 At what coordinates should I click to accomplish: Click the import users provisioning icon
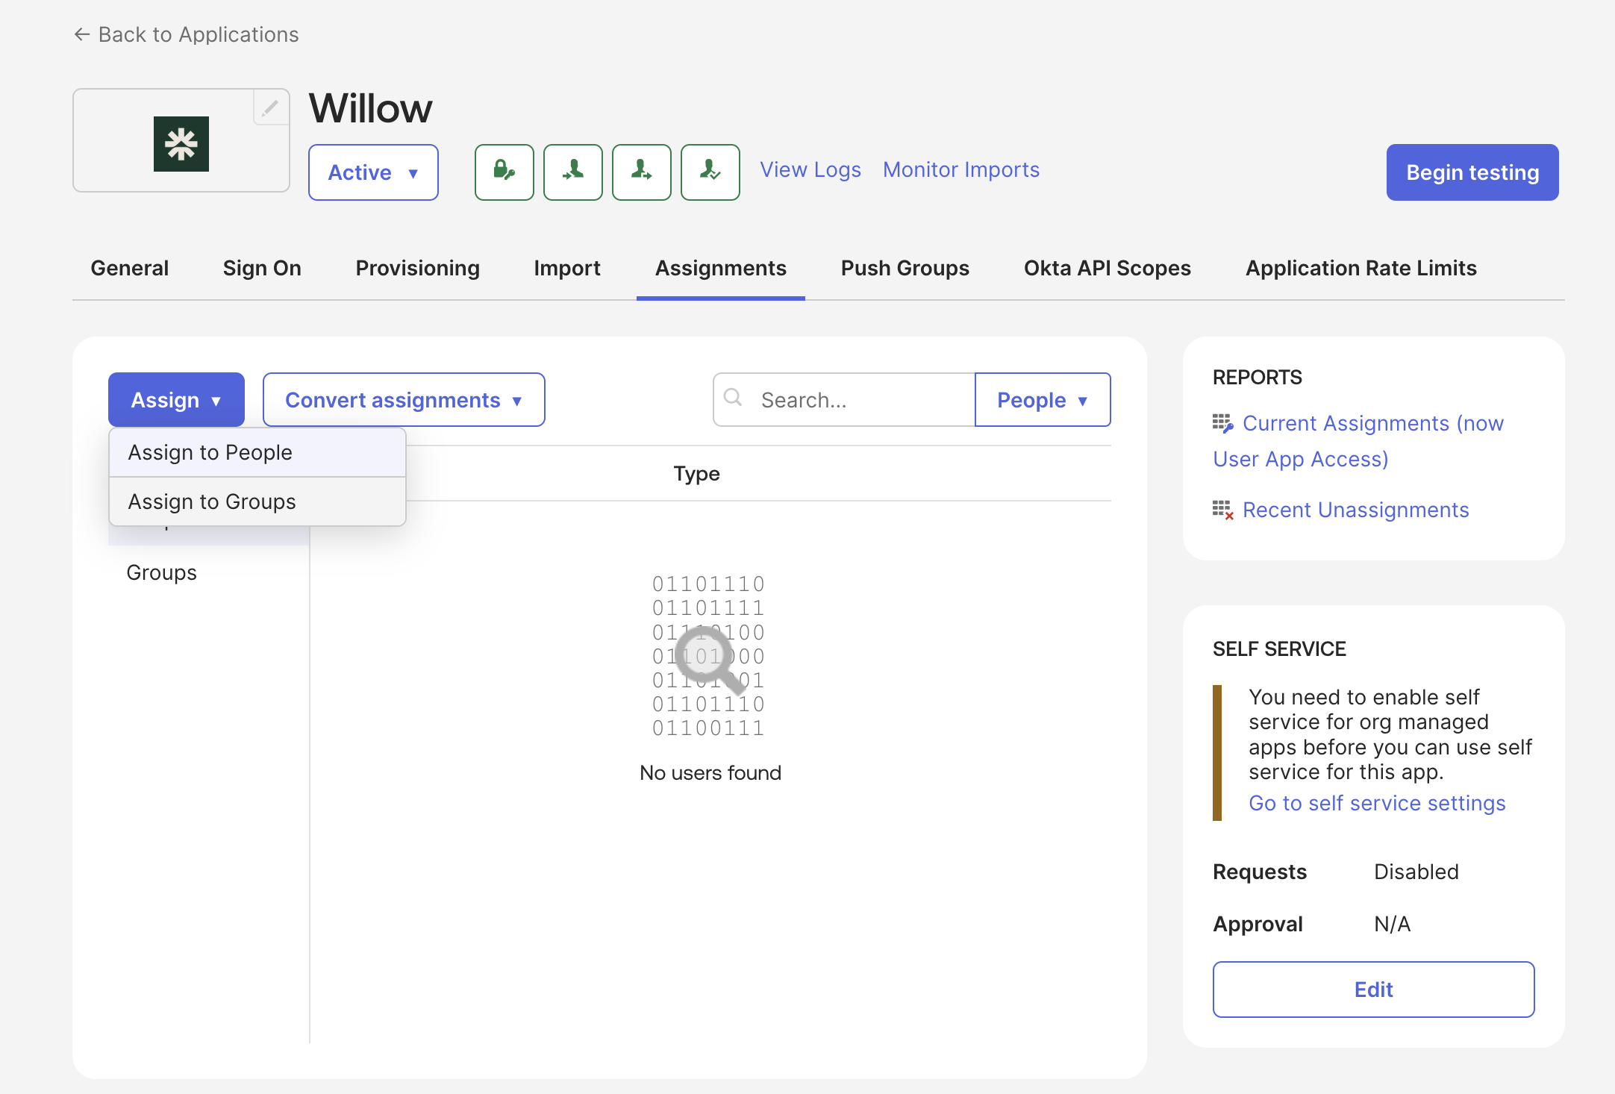tap(573, 172)
